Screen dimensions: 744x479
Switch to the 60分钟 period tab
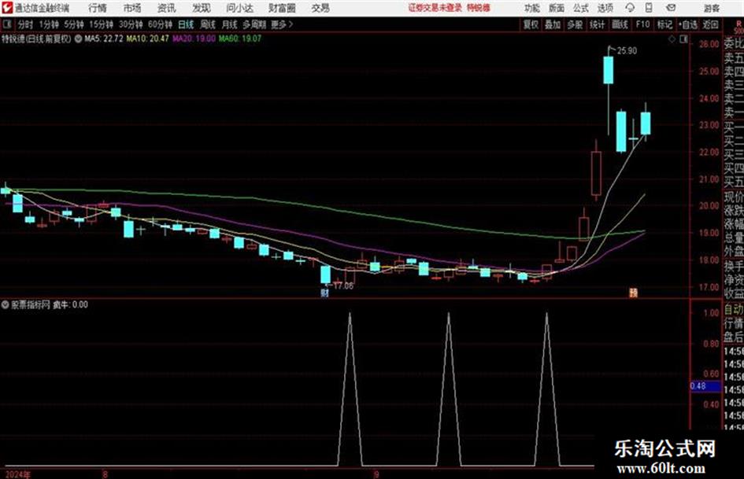(161, 24)
